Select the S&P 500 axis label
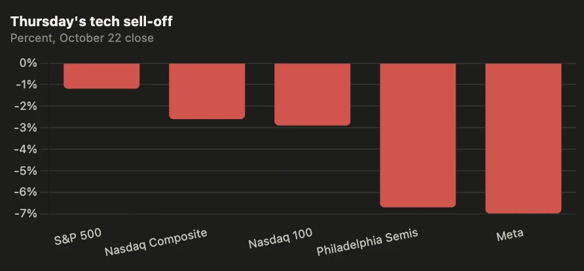The image size is (584, 271). tap(78, 236)
